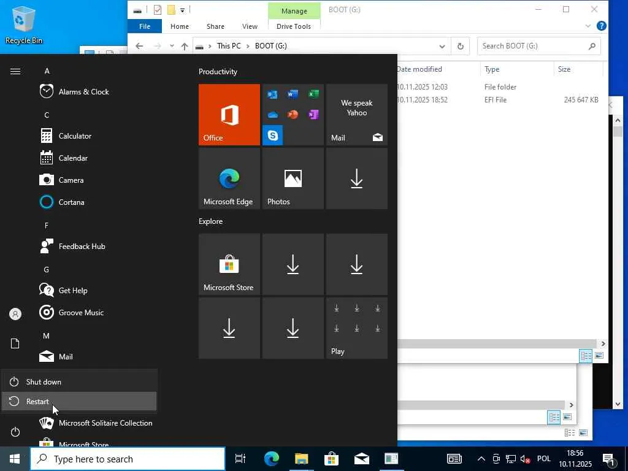
Task: Open the notification center icon
Action: point(609,460)
